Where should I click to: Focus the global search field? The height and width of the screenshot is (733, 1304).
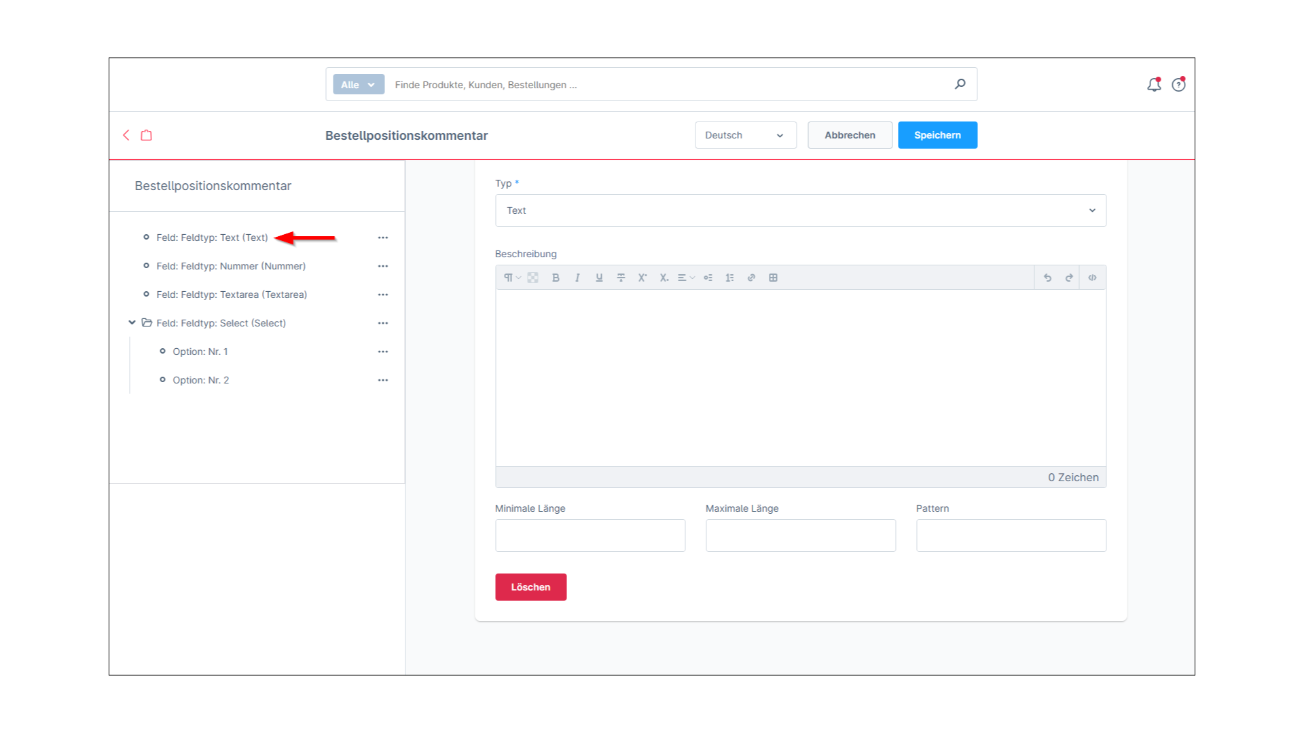[669, 85]
